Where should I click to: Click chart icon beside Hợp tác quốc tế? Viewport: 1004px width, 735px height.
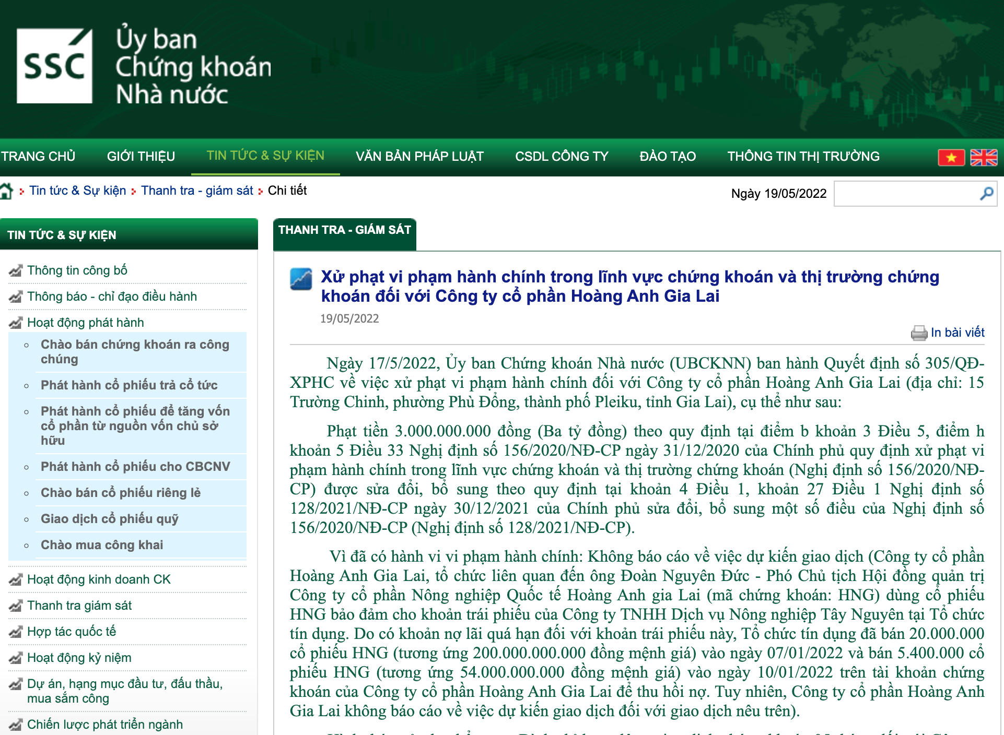pos(16,632)
